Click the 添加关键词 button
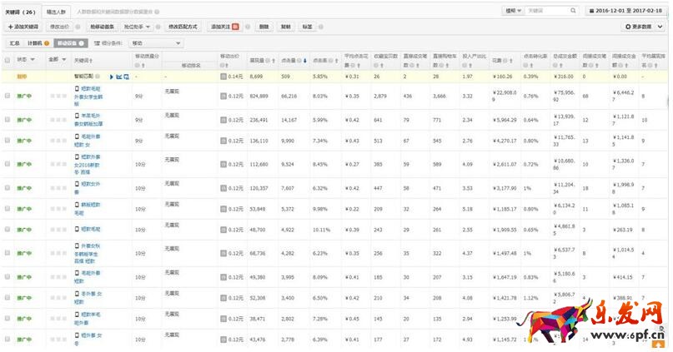 click(22, 27)
